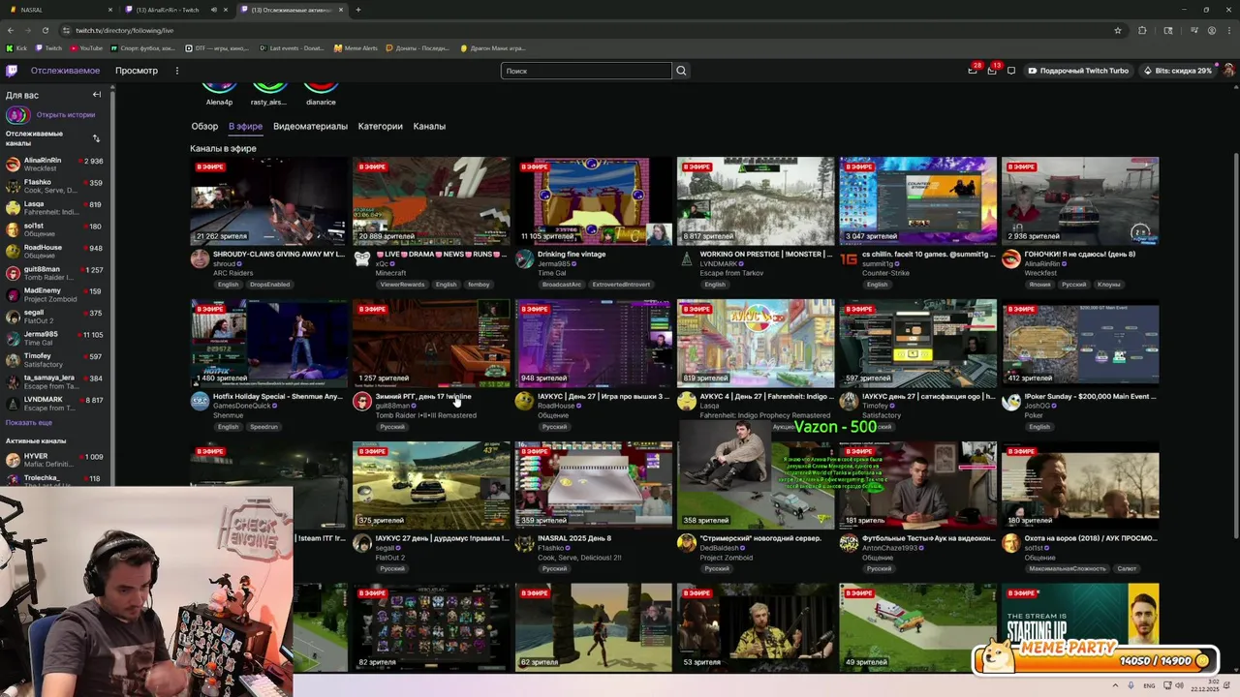This screenshot has width=1240, height=697.
Task: Open more options beside Просмотр
Action: tap(176, 71)
